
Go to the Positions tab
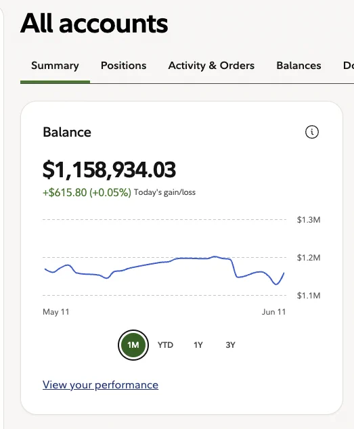tap(123, 66)
